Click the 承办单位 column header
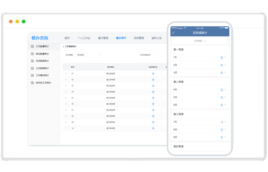268x172 pixels. 111,67
